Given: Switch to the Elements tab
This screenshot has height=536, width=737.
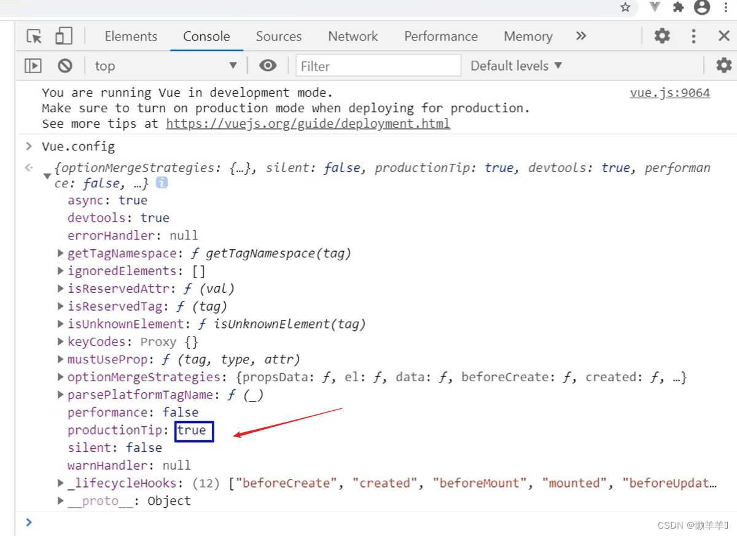Looking at the screenshot, I should 131,36.
